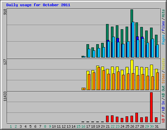This screenshot has width=167, height=130.
Task: Click the green "Hits" legend word
Action: click(x=163, y=13)
